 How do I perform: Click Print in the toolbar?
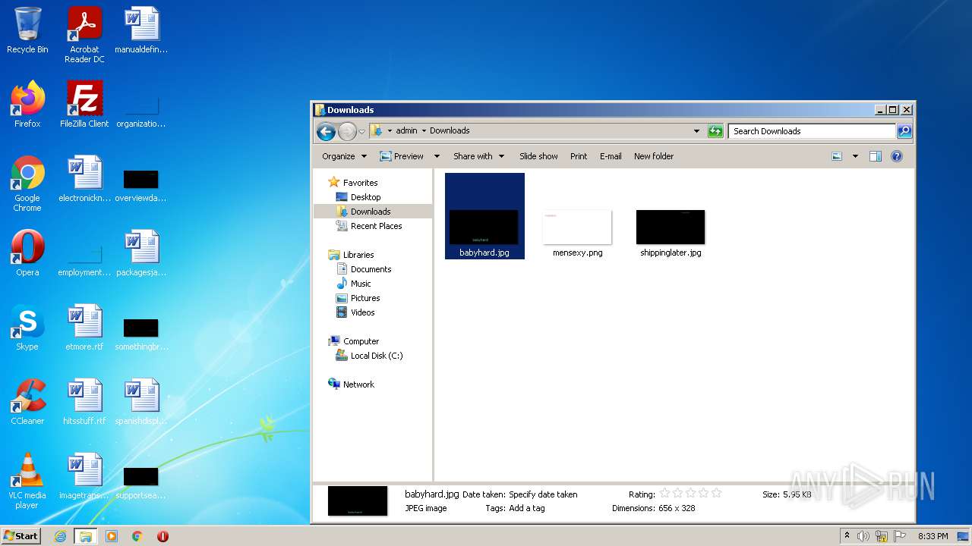click(579, 156)
